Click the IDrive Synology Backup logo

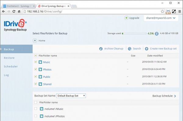[15, 25]
